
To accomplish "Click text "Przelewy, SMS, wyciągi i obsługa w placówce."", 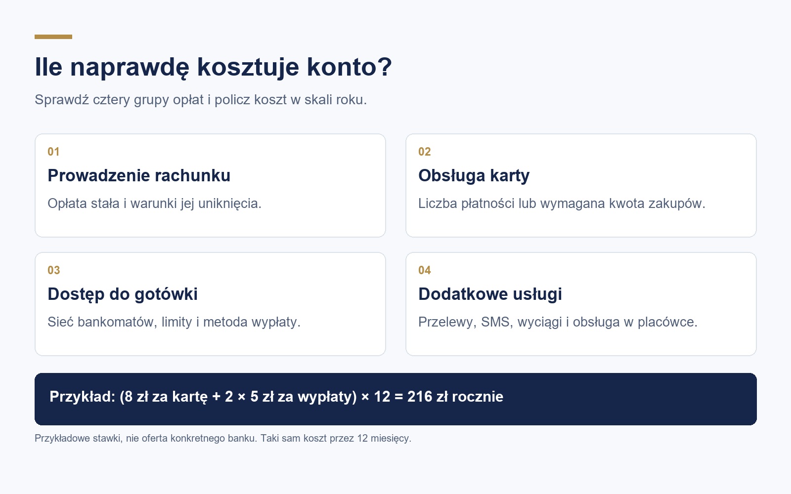I will (x=558, y=322).
